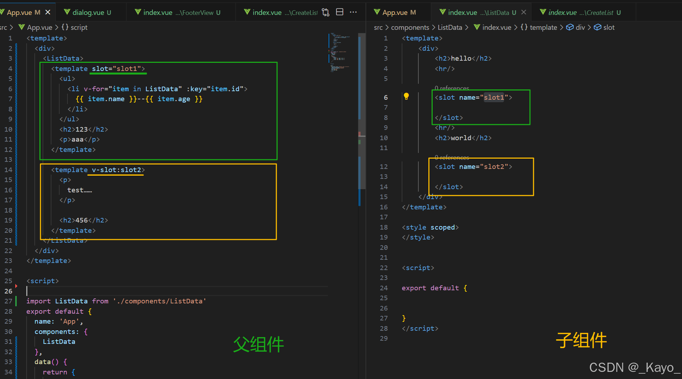Click the Vue icon in right breadcrumb

[x=477, y=27]
